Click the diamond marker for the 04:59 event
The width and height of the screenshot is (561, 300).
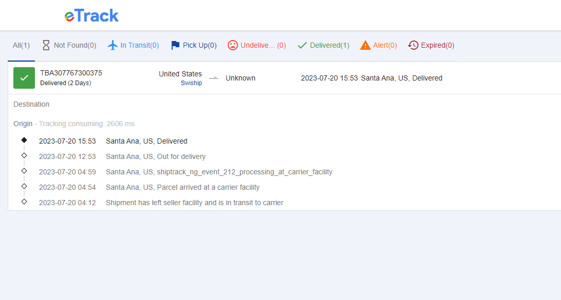(24, 171)
